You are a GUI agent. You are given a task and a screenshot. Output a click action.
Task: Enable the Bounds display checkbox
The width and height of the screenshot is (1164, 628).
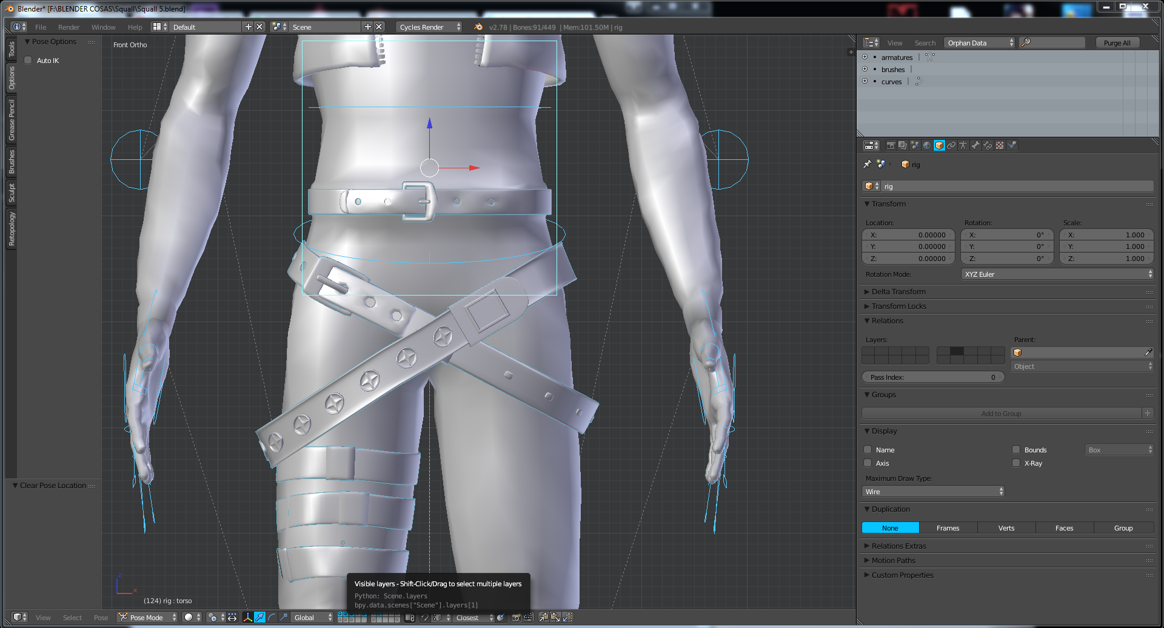point(1016,449)
